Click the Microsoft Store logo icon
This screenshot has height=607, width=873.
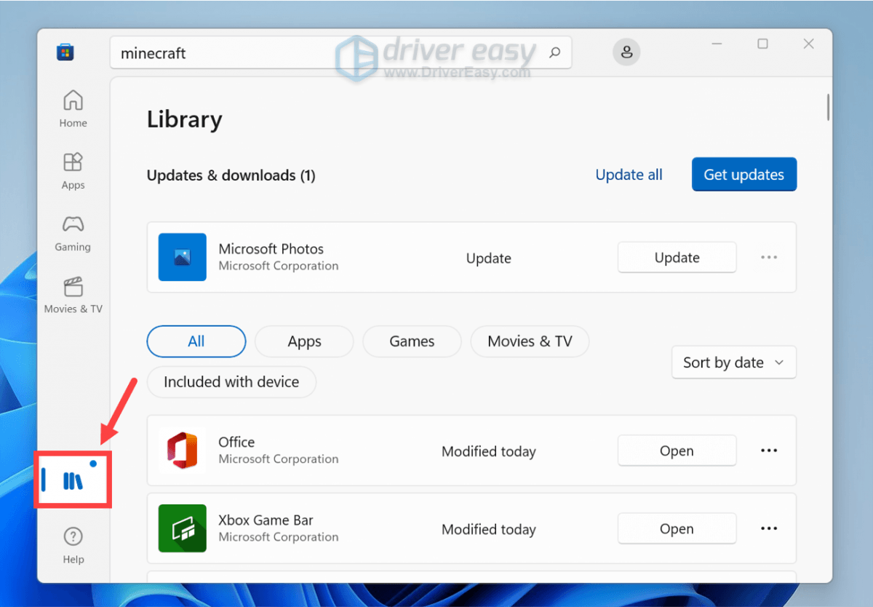[65, 52]
